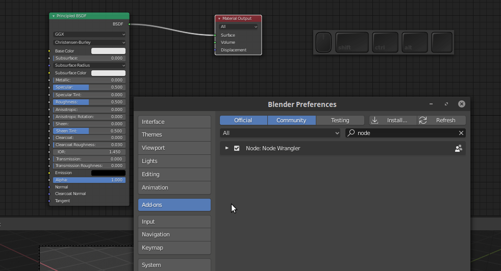Open the System preferences tab
501x271 pixels.
pos(174,265)
